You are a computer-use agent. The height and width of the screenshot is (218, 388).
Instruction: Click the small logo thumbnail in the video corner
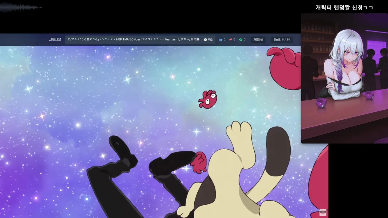323,212
